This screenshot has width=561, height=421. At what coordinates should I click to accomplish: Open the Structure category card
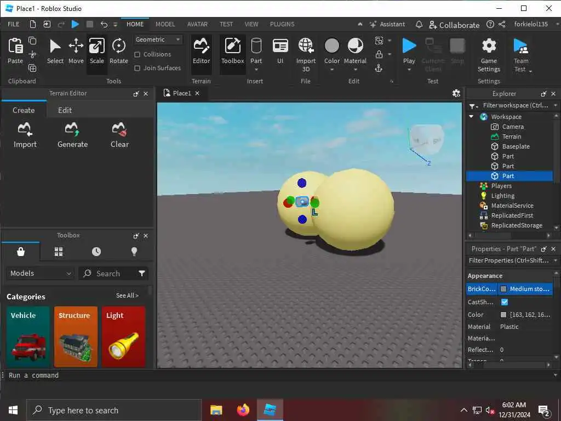point(76,337)
